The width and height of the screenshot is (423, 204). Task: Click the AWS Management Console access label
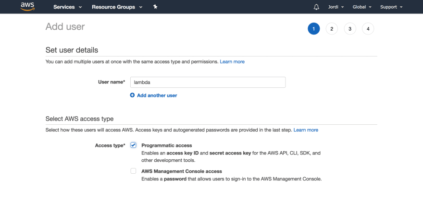pyautogui.click(x=182, y=171)
